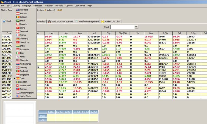Open the Stock combo box arrow
The image size is (207, 124).
click(136, 27)
